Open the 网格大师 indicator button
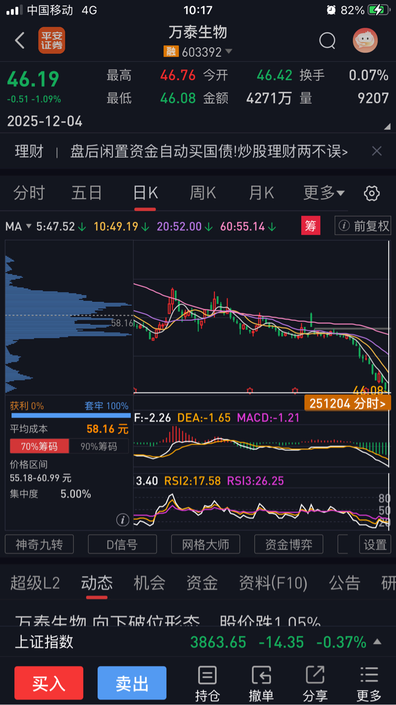The height and width of the screenshot is (705, 396). tap(205, 544)
